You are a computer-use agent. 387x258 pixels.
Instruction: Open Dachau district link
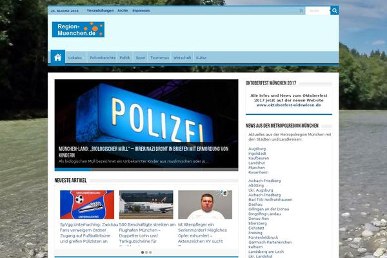[x=255, y=204]
